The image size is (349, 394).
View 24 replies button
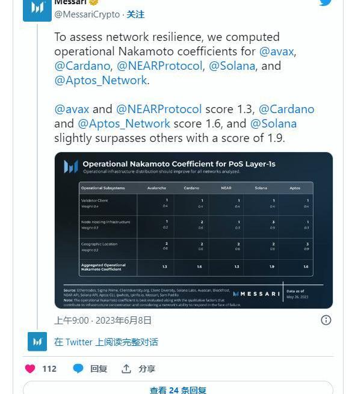point(178,388)
